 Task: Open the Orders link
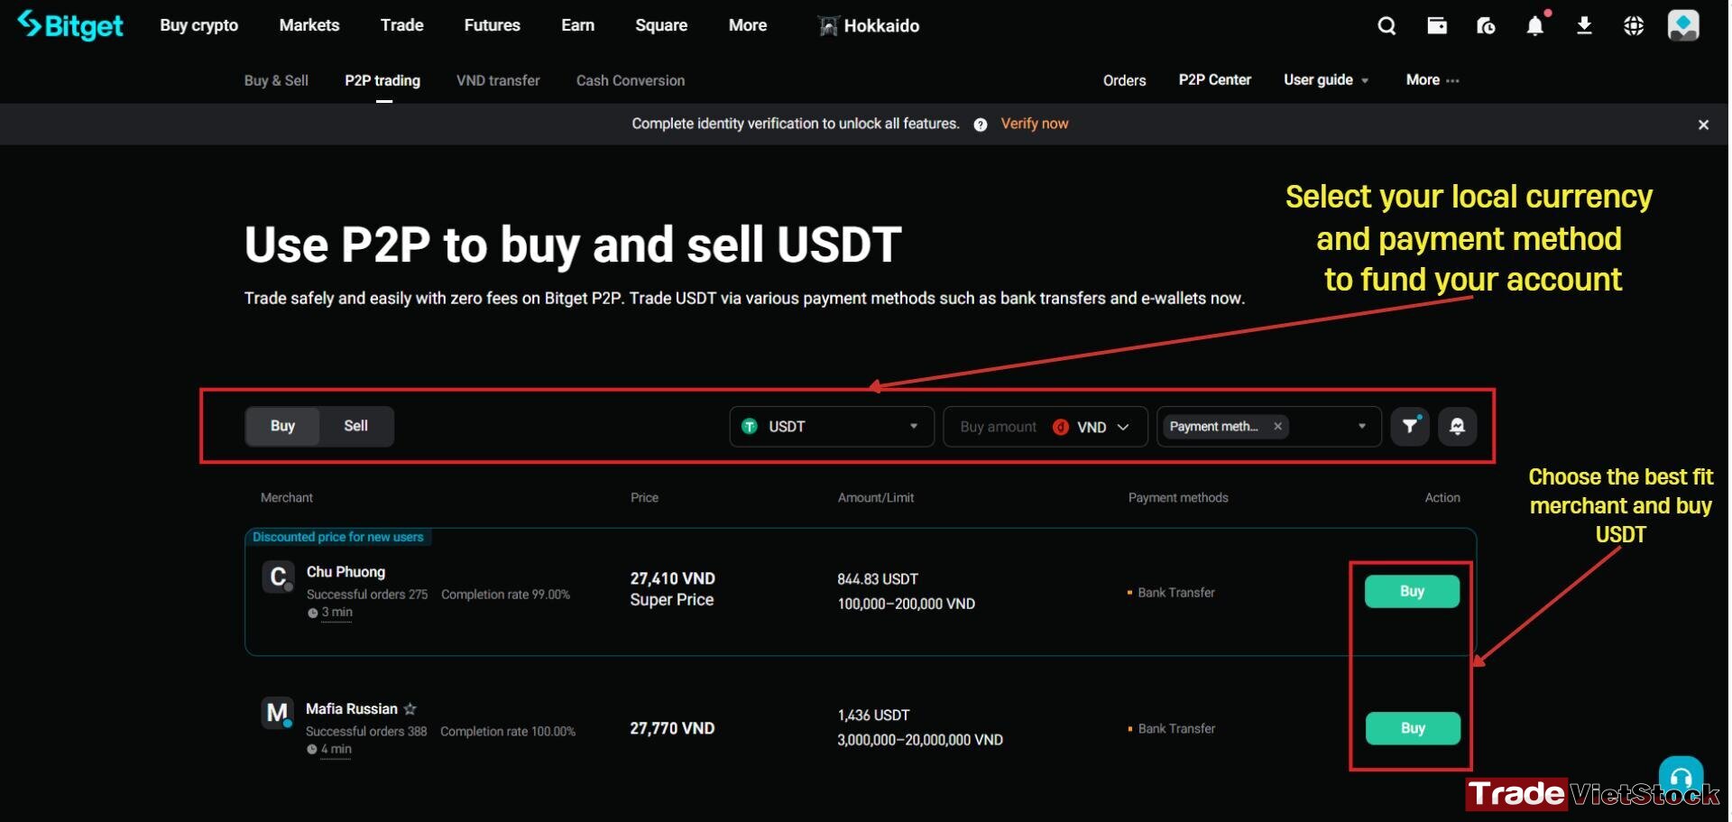pyautogui.click(x=1125, y=80)
